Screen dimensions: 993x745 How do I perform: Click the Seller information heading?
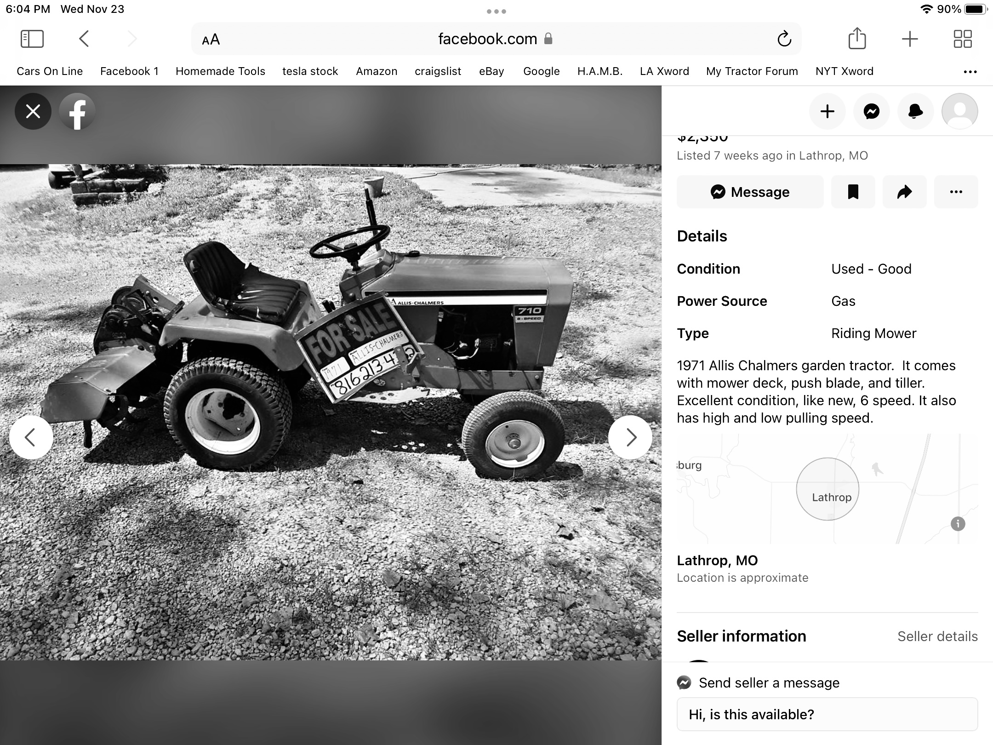[x=742, y=636]
